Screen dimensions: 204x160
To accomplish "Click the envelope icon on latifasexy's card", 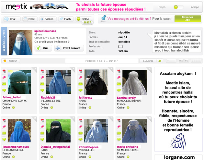I will click(80, 84).
